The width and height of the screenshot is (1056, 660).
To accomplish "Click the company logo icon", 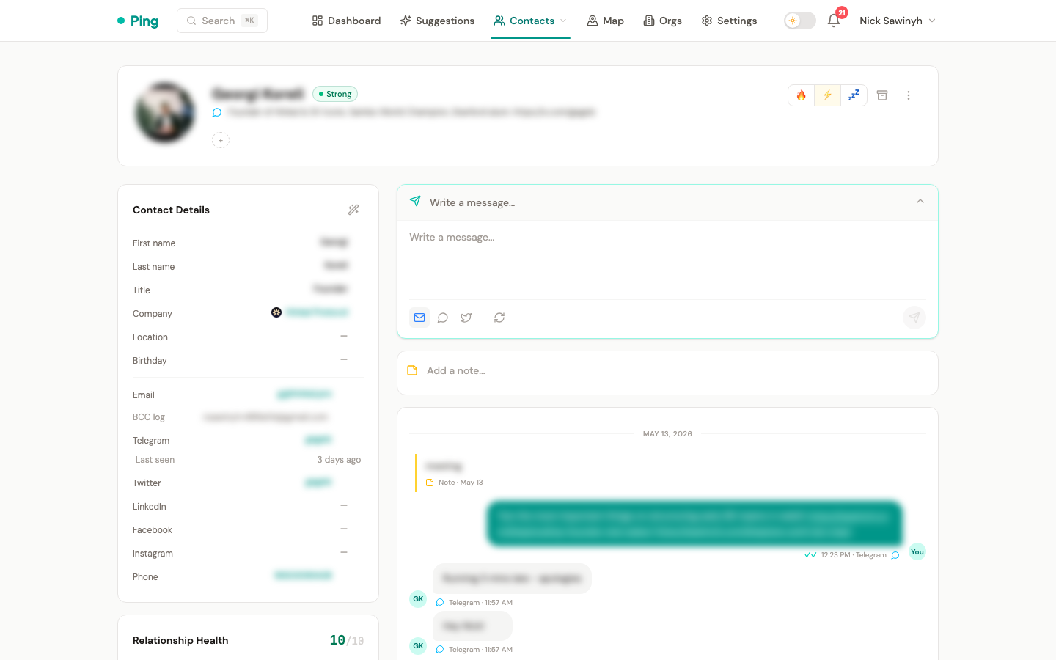I will tap(276, 312).
